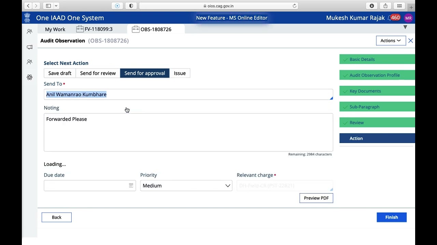437x245 pixels.
Task: Click Send To field with Anil Wamanrao Kumbhare
Action: 188,94
